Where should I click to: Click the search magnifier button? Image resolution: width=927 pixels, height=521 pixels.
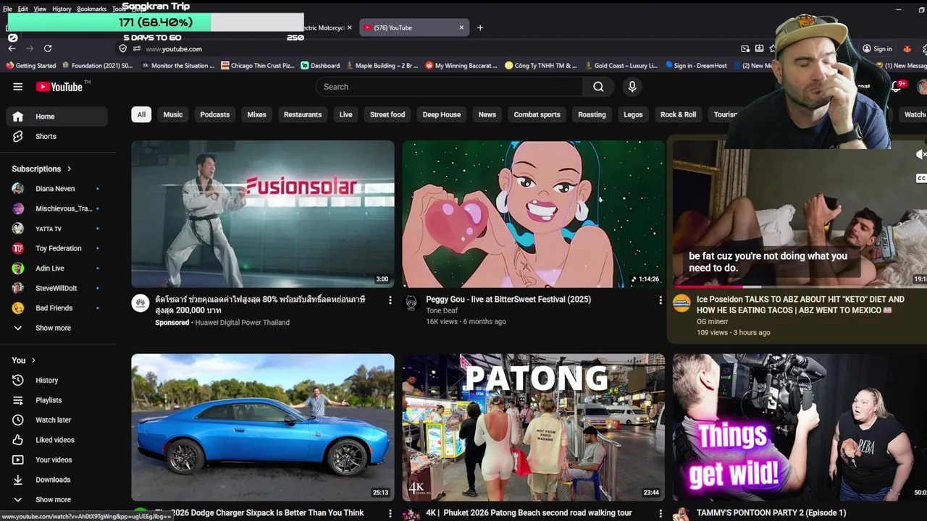(598, 87)
